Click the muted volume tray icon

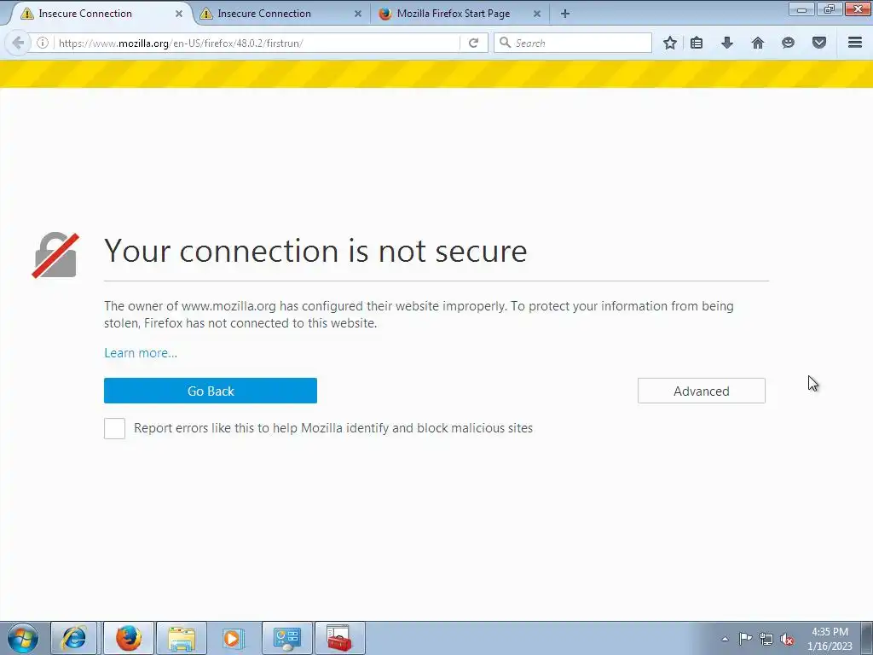[x=787, y=639]
